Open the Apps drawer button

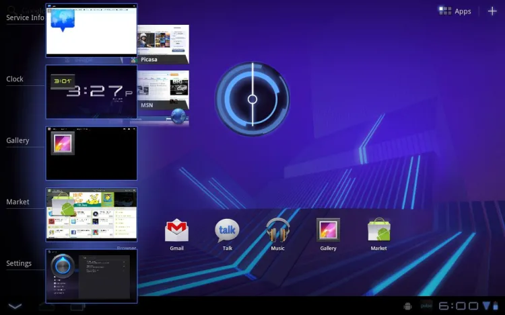pos(455,11)
